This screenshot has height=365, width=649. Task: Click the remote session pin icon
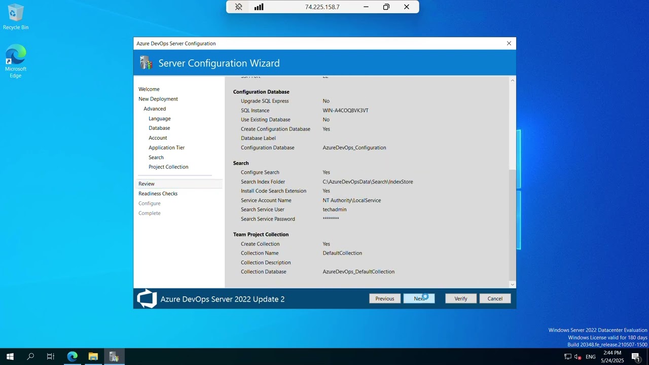tap(238, 7)
